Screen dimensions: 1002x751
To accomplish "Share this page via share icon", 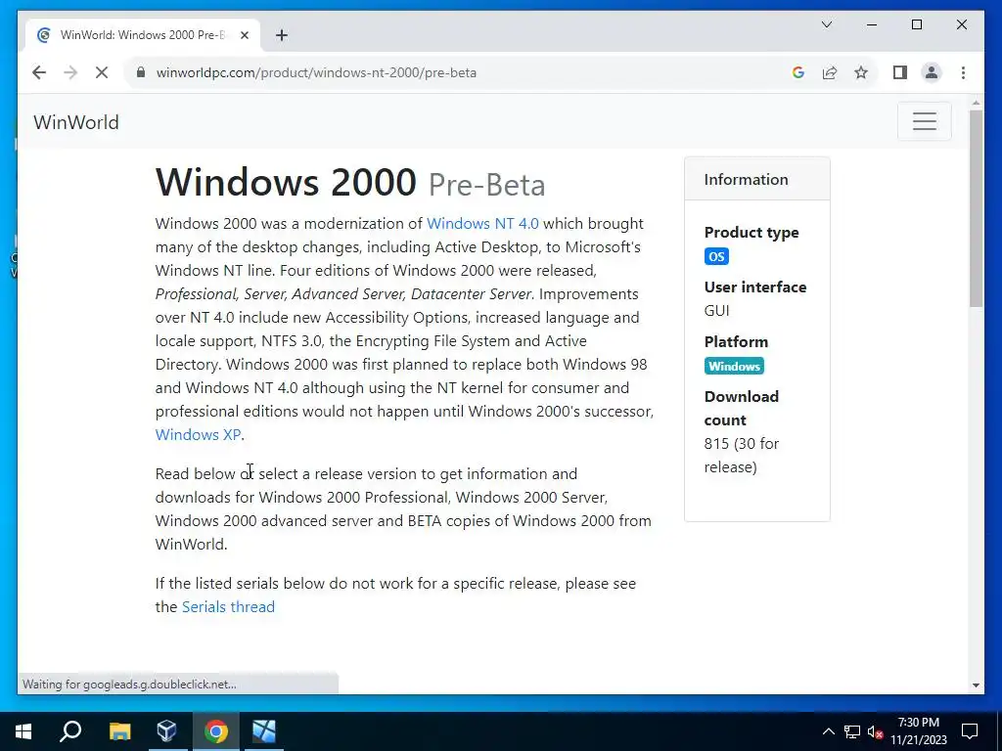I will [830, 72].
